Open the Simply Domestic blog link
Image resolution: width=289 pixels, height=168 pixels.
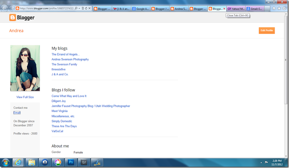pos(62,121)
